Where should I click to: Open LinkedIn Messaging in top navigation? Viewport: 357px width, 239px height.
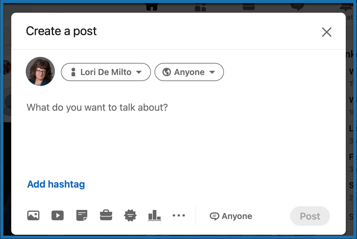298,5
